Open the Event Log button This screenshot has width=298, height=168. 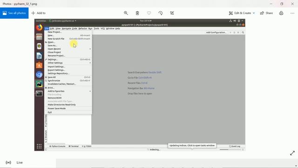pos(235,146)
